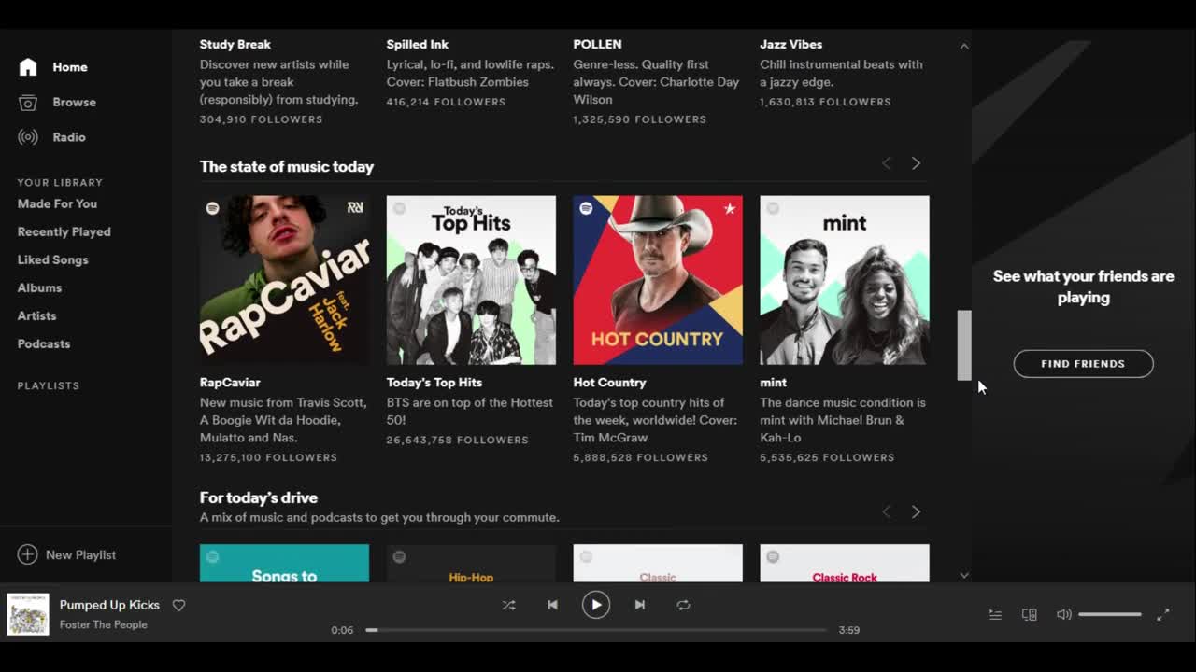Like Pumped Up Kicks with heart icon
Viewport: 1196px width, 672px height.
point(178,605)
